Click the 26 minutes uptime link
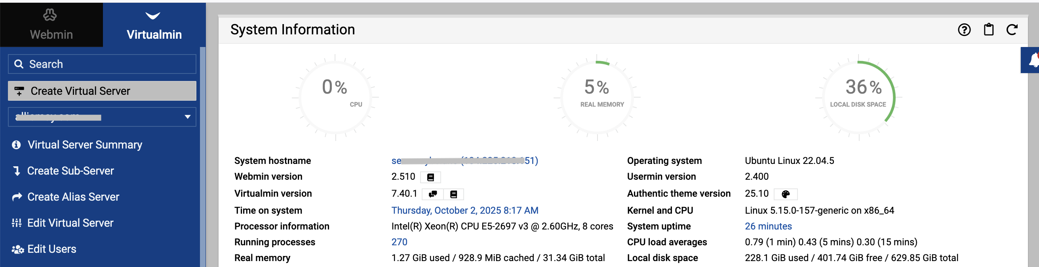Viewport: 1039px width, 267px height. click(x=768, y=226)
